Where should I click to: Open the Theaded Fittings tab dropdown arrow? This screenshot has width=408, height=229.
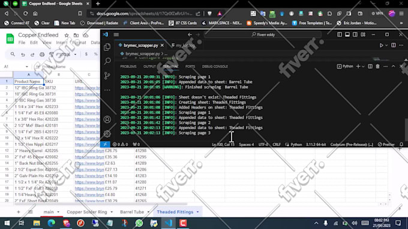198,212
